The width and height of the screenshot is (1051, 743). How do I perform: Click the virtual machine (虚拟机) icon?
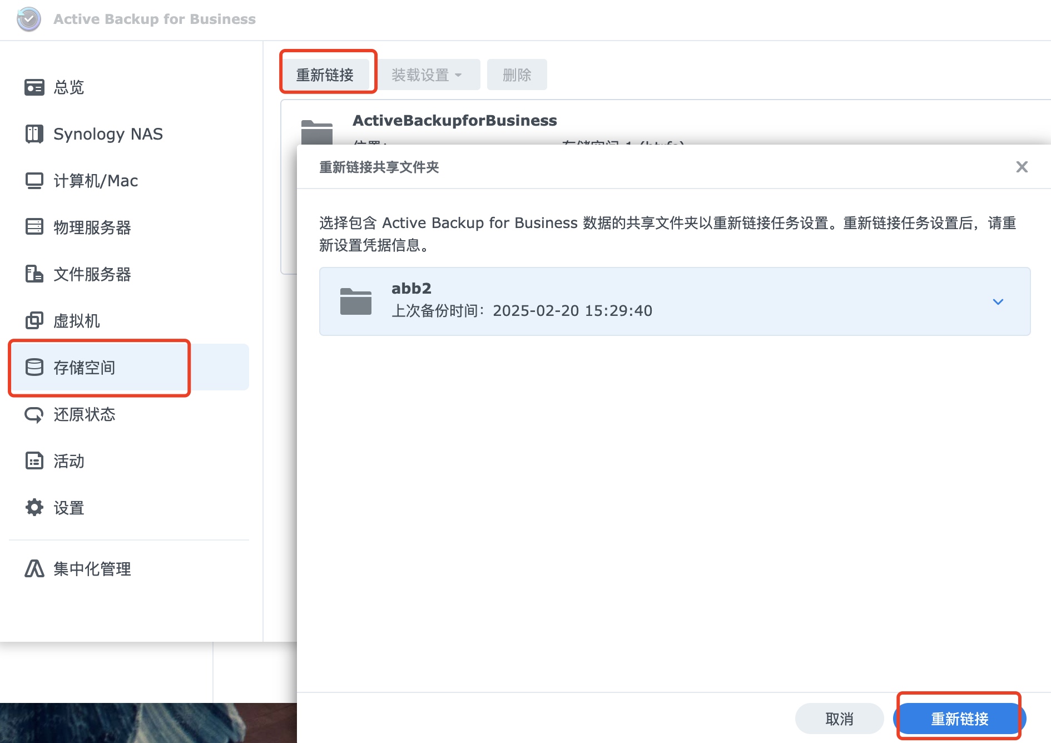coord(34,320)
